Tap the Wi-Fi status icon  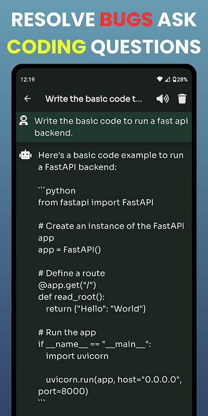point(160,79)
